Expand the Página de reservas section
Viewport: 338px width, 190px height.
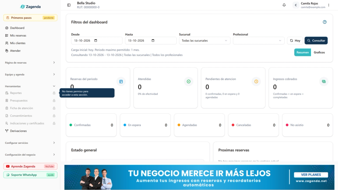(30, 63)
